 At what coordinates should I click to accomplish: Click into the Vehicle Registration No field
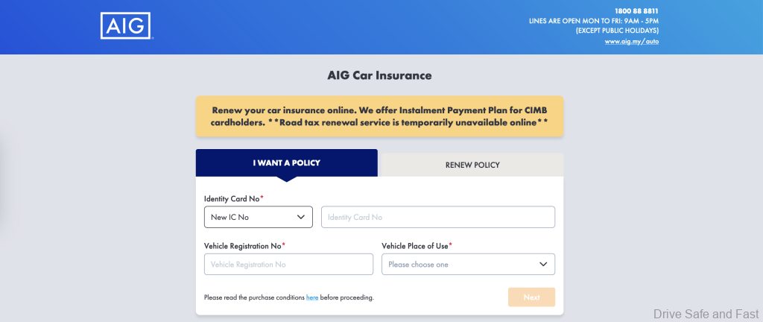(288, 264)
